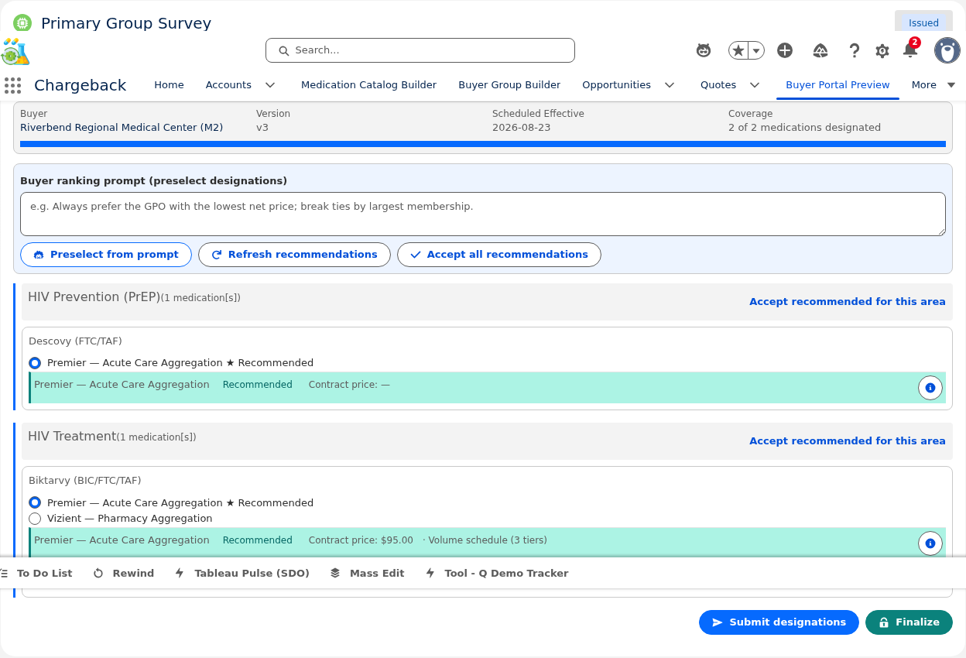966x658 pixels.
Task: Accept recommended for HIV Prevention (PrEP) area
Action: pos(848,302)
